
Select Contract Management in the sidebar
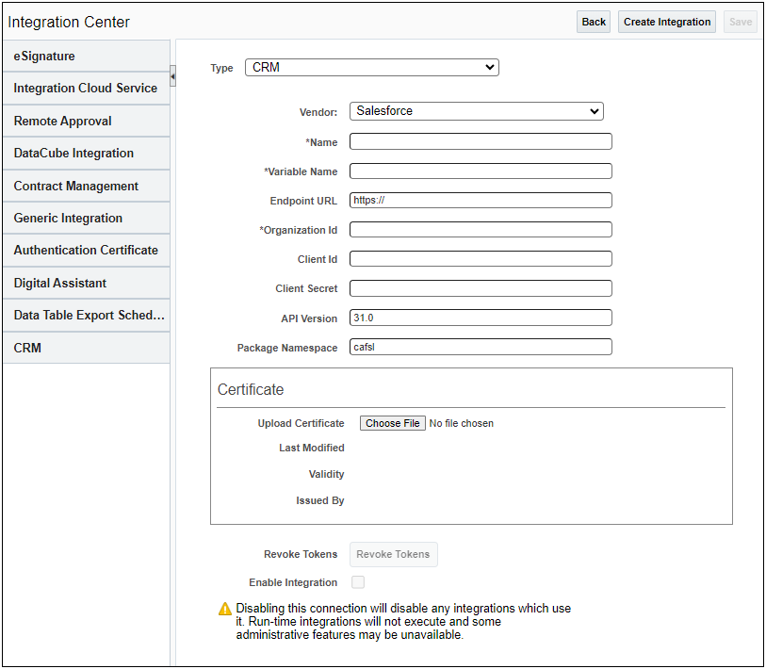click(x=75, y=186)
